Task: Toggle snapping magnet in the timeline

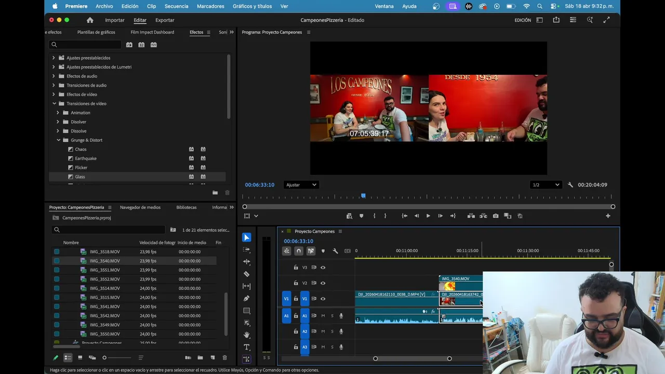Action: [x=299, y=251]
